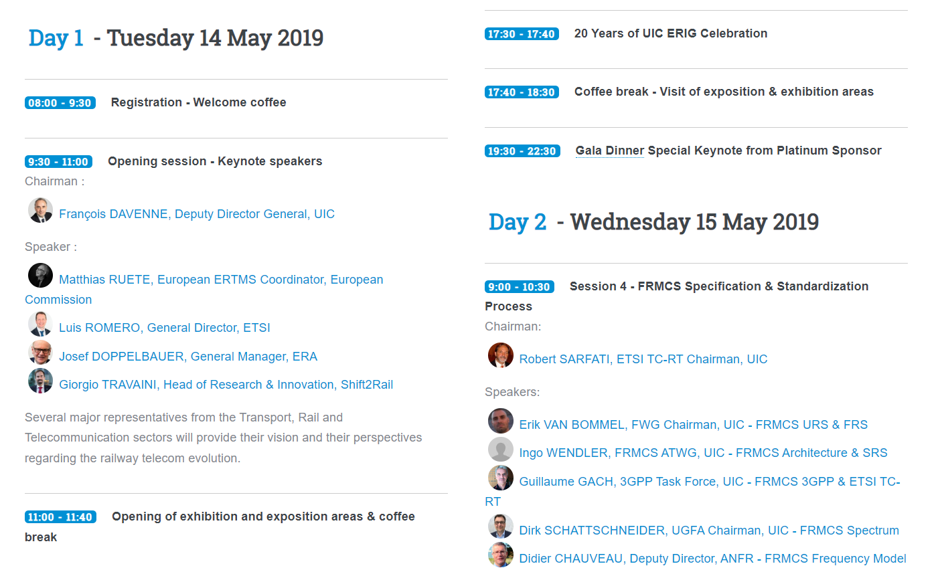
Task: Open Robert SARFATI, ETSI TC-RT Chairman link
Action: pyautogui.click(x=643, y=359)
